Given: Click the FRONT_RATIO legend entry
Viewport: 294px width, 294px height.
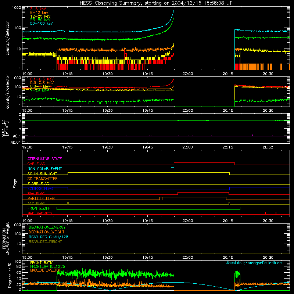Looking at the screenshot, I should pyautogui.click(x=42, y=263).
